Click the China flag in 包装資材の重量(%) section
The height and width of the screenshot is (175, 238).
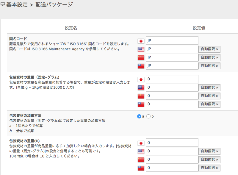point(141,160)
